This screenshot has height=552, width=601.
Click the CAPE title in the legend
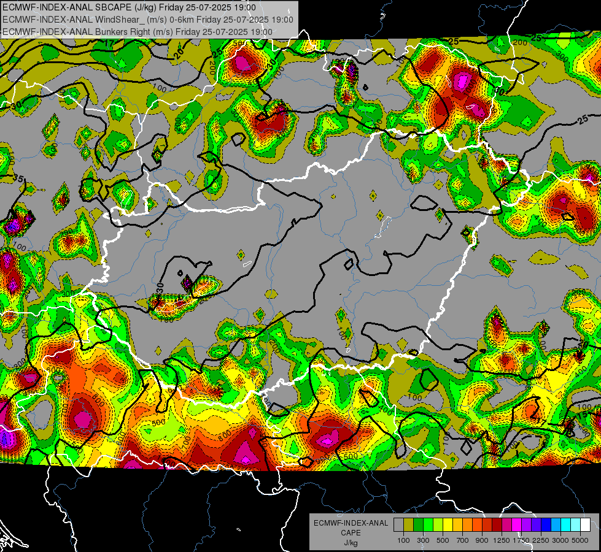pos(351,533)
